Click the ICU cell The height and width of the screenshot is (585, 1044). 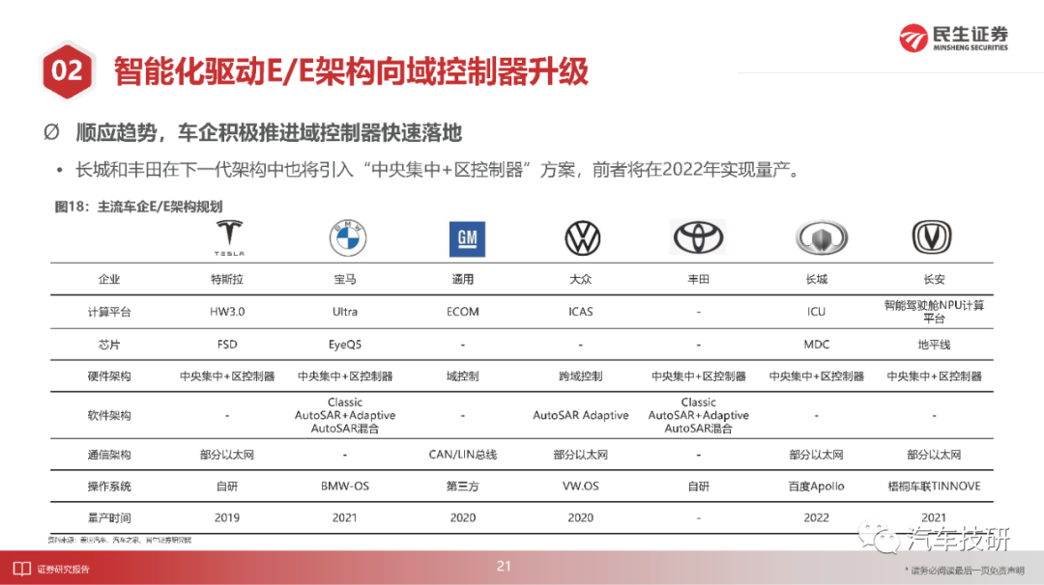coord(816,312)
